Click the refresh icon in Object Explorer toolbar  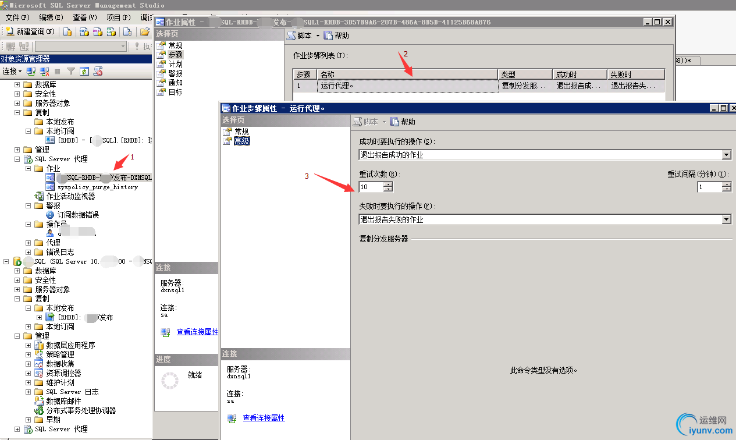[x=84, y=71]
